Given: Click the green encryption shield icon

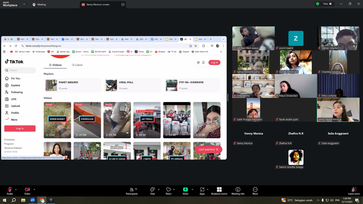Looking at the screenshot, I should point(318,4).
